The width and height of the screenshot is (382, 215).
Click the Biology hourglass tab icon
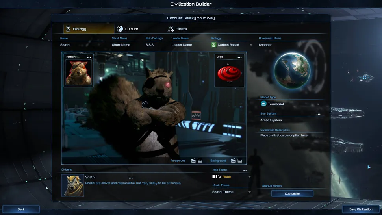coord(68,29)
